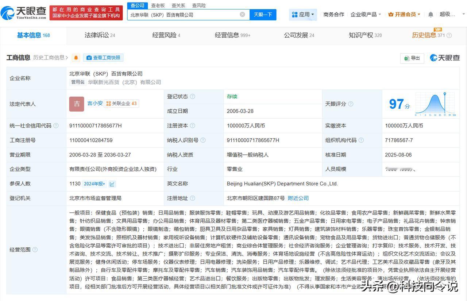The width and height of the screenshot is (467, 301).
Task: Open notifications via the bell icon
Action: tap(431, 15)
